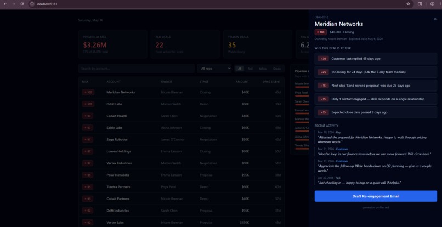The width and height of the screenshot is (442, 227).
Task: Select the Green filter tab
Action: click(x=277, y=69)
